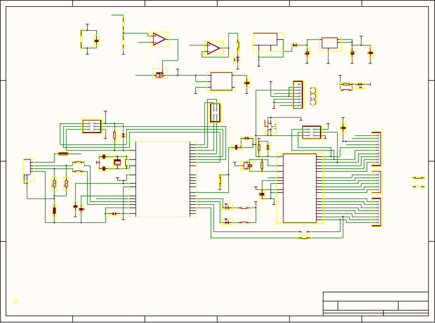Select the 2x3 pin header above the right IC

coord(312,132)
